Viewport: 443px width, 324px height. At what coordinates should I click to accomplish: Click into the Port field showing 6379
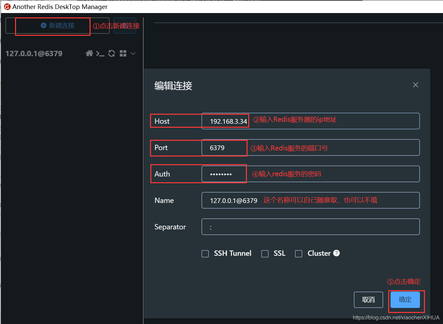pos(311,147)
